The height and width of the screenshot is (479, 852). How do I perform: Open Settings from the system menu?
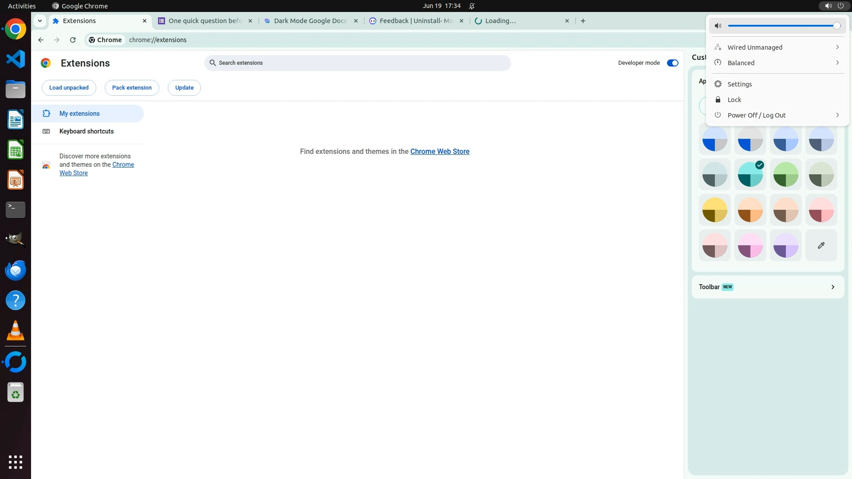[739, 84]
